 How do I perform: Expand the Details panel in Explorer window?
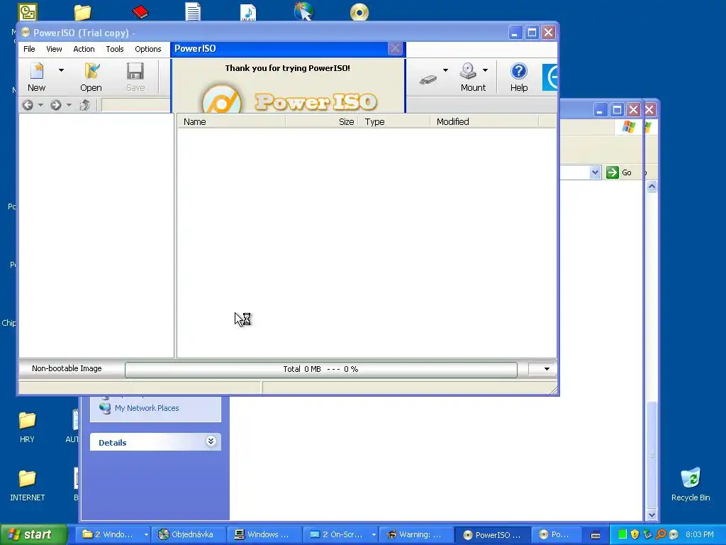[x=211, y=441]
